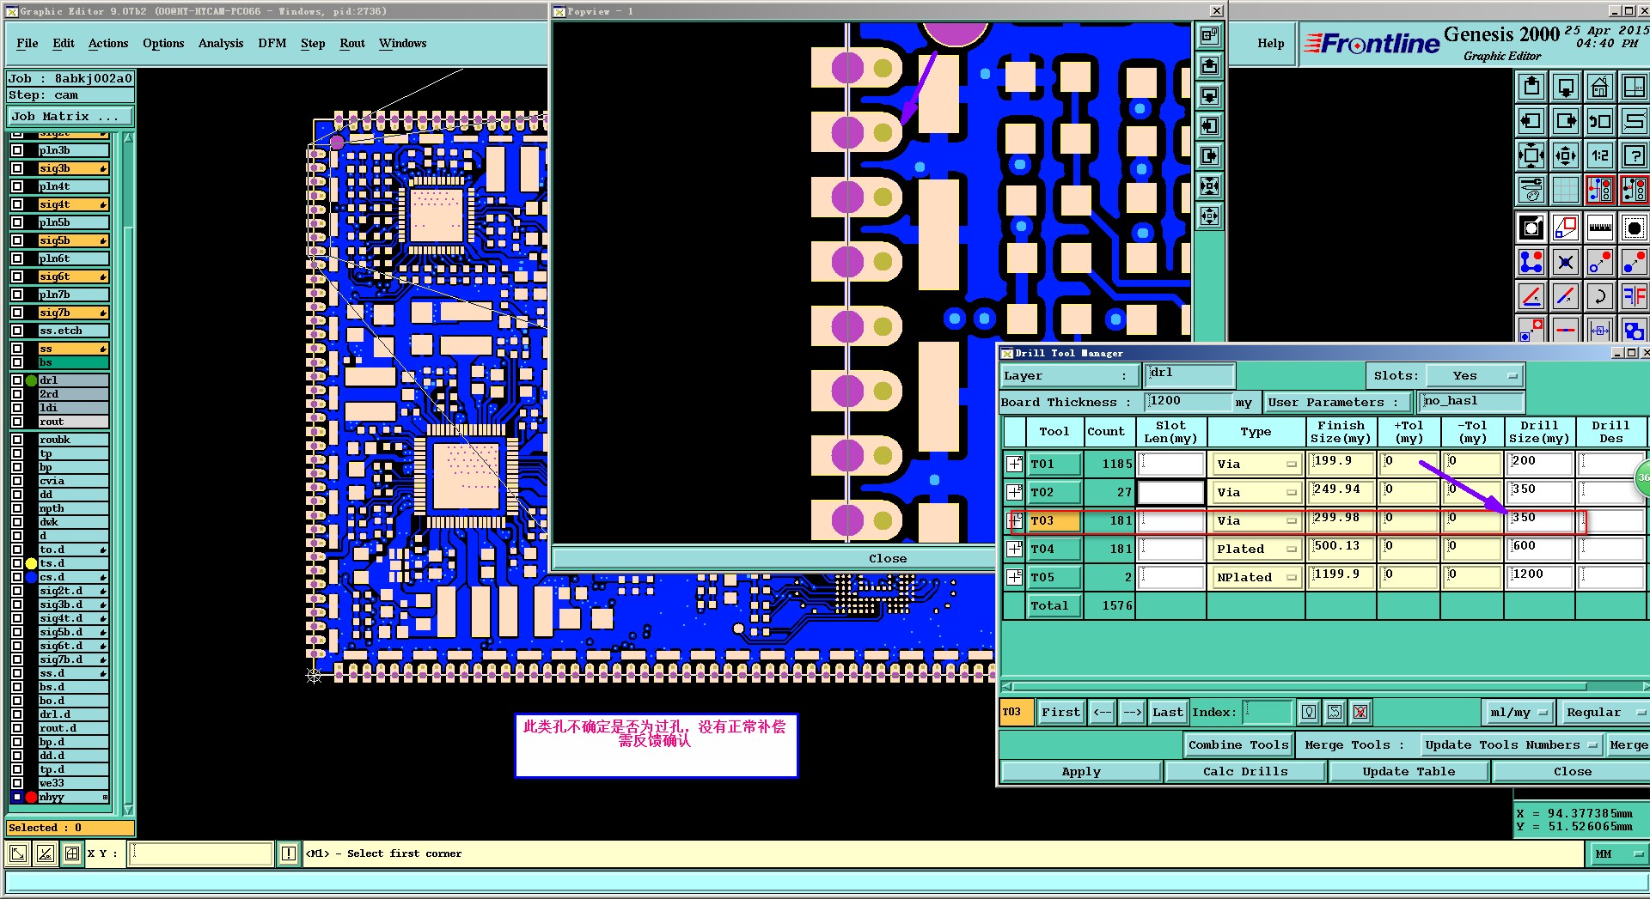This screenshot has width=1650, height=899.
Task: Click the Index input field
Action: tap(1268, 712)
